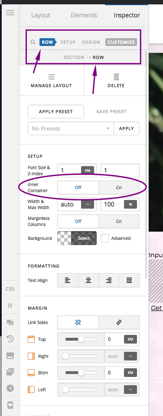Click the Top margin slider

pos(81,339)
